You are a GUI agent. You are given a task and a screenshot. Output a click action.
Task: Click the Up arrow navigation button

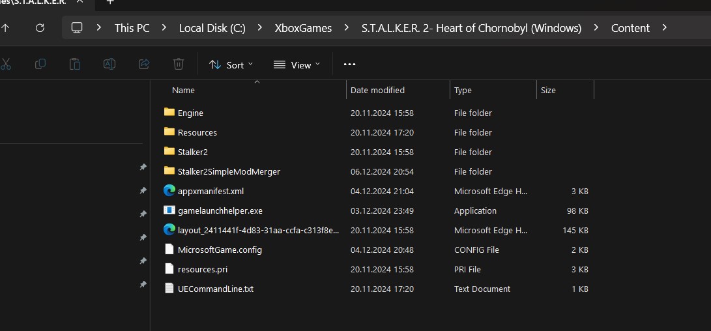[x=5, y=28]
